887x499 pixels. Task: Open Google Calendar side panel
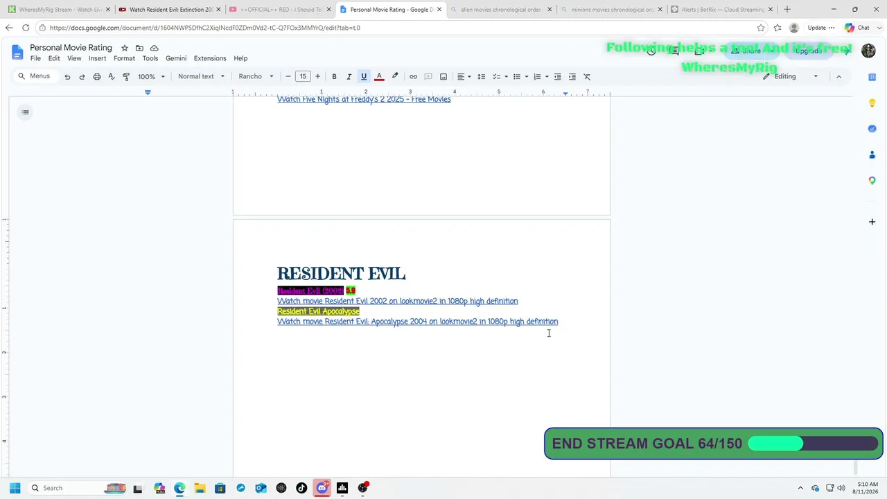click(872, 77)
